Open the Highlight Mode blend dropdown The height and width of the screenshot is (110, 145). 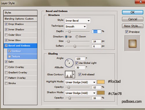[81, 82]
